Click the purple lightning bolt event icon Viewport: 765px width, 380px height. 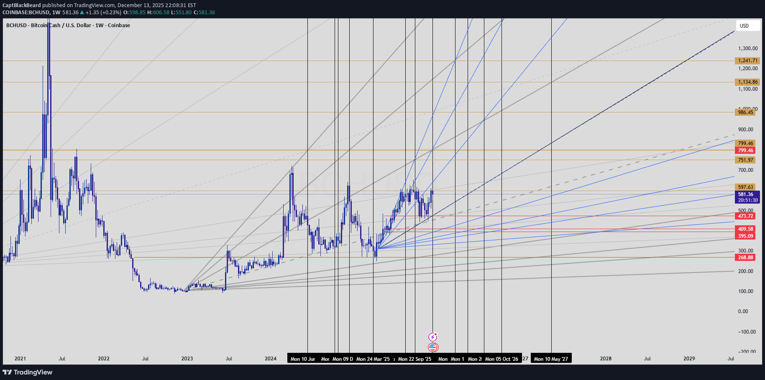pyautogui.click(x=432, y=337)
